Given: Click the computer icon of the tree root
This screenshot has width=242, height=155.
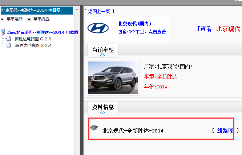Looking at the screenshot, I should pos(3,32).
